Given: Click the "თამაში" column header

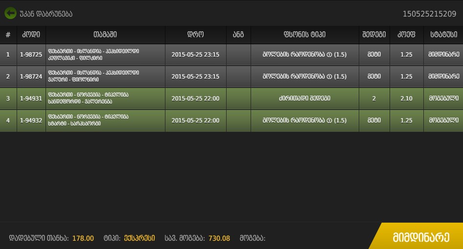Looking at the screenshot, I should (105, 35).
